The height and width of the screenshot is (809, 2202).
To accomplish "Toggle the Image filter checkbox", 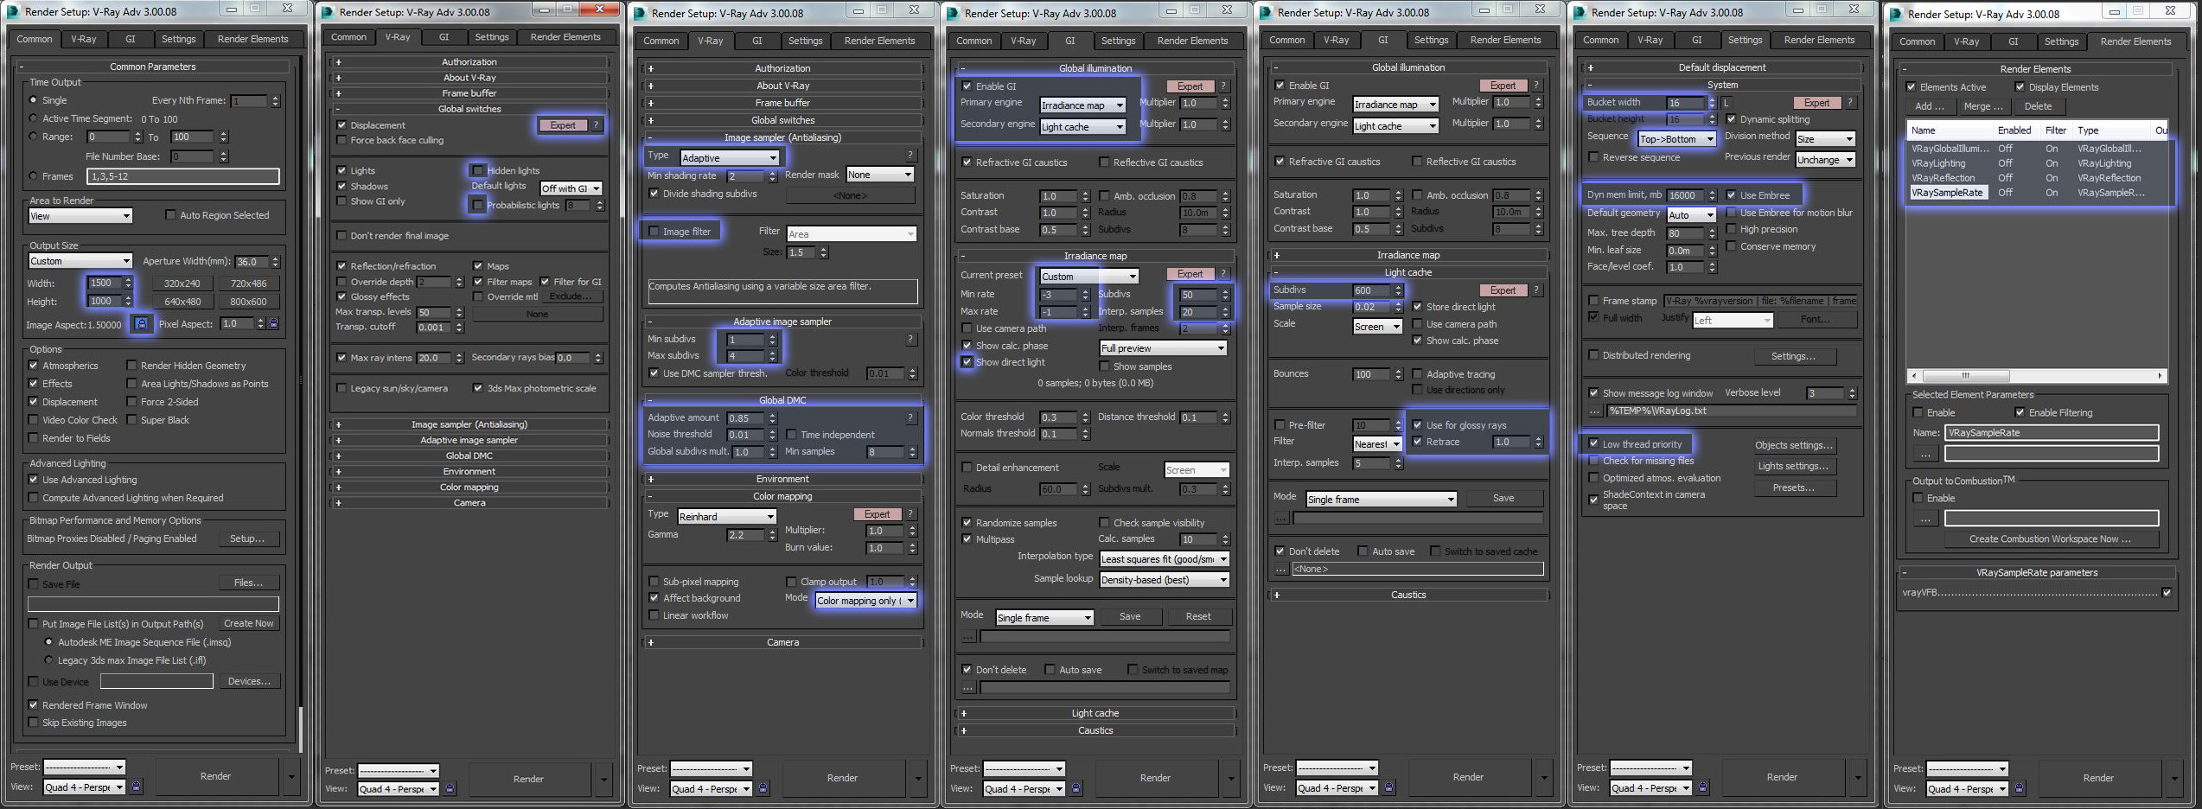I will click(x=654, y=232).
